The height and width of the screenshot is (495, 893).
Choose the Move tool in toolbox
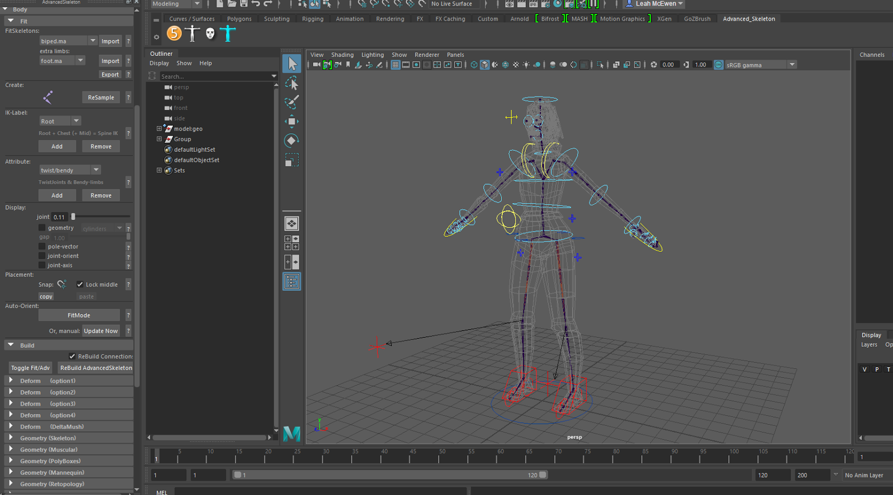tap(291, 121)
